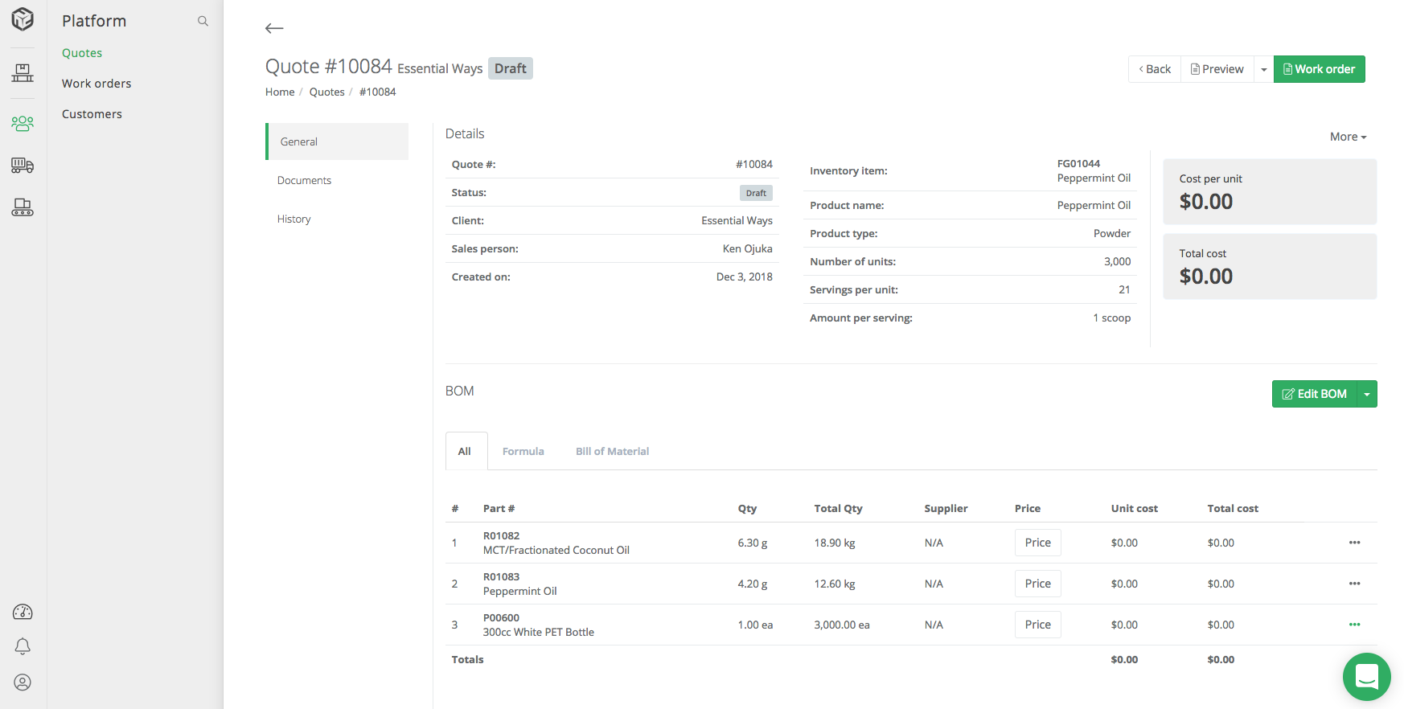This screenshot has height=709, width=1404.
Task: Open the More dropdown menu
Action: [1348, 137]
